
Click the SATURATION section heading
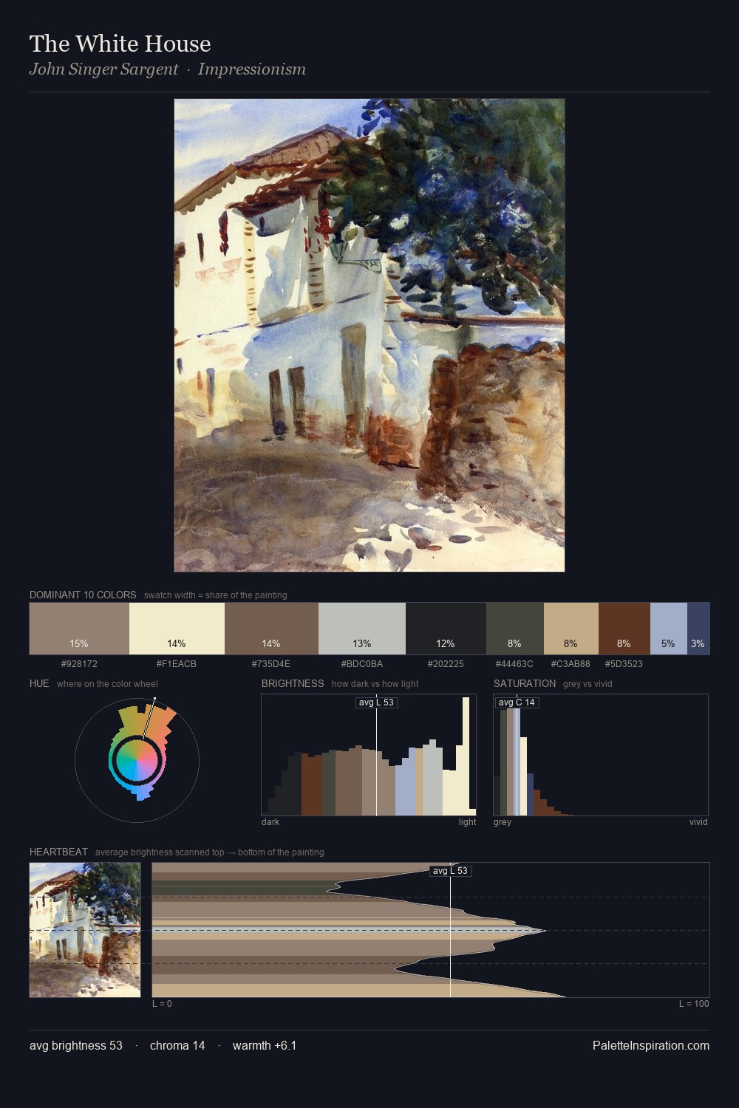click(x=525, y=683)
